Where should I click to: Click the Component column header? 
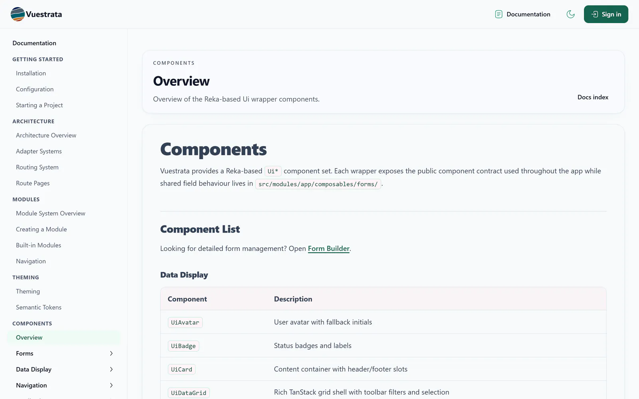[x=187, y=299]
